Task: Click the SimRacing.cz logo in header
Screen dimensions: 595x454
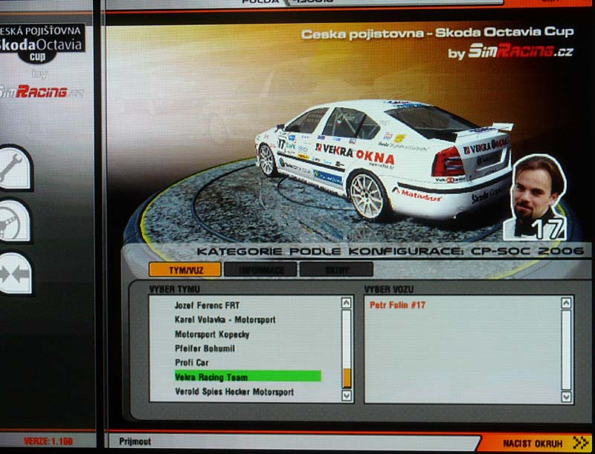Action: (x=520, y=51)
